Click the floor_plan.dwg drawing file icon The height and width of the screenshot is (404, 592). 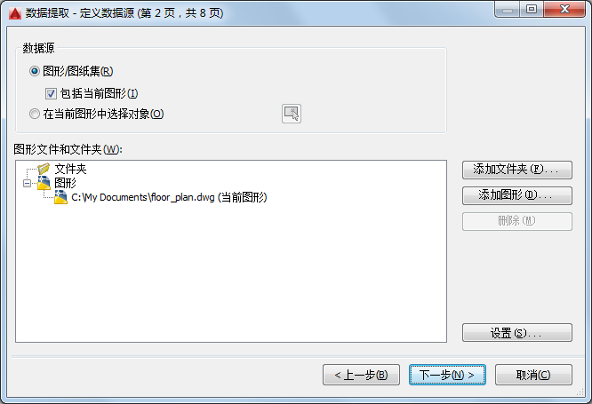60,197
